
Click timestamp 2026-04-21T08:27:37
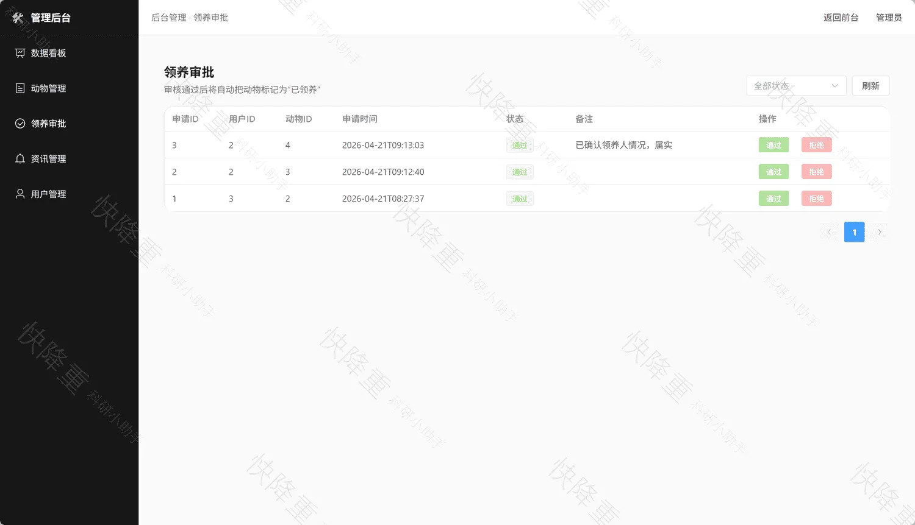click(383, 199)
